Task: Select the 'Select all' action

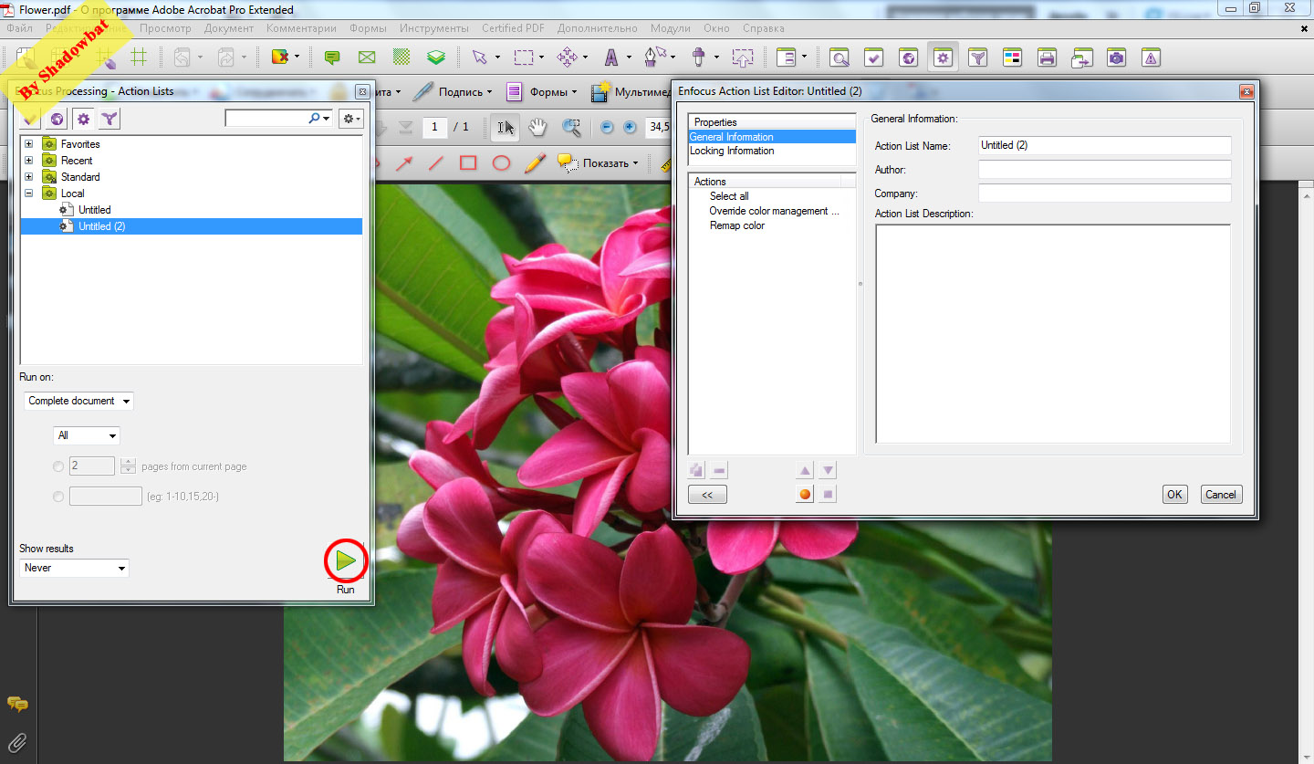Action: [729, 196]
